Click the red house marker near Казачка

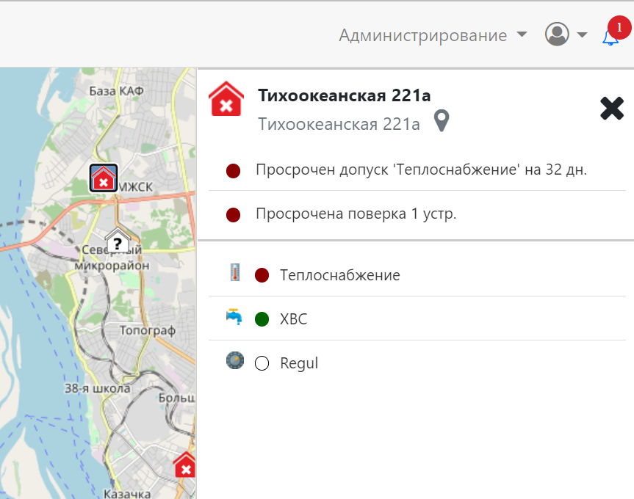pyautogui.click(x=185, y=465)
